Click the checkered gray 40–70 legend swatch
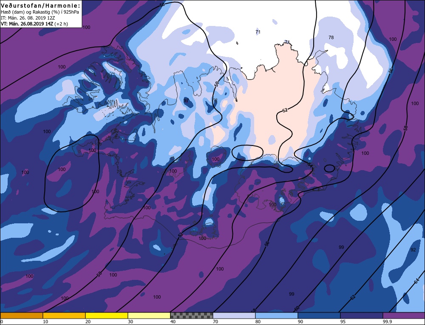The height and width of the screenshot is (325, 425). click(x=192, y=316)
